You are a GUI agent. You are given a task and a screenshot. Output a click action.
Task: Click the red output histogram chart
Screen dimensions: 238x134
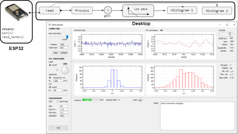pos(181,79)
